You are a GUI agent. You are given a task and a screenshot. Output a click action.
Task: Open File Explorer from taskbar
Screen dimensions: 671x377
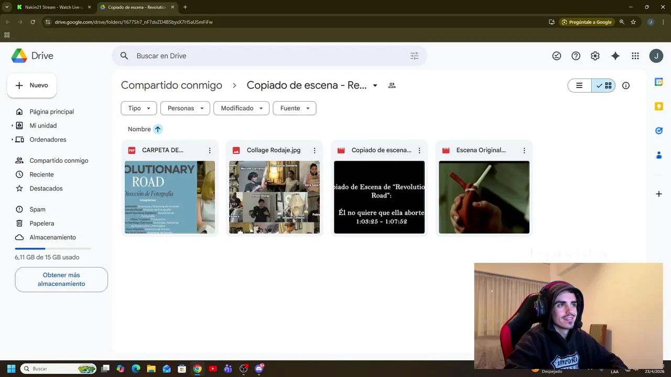(x=151, y=369)
